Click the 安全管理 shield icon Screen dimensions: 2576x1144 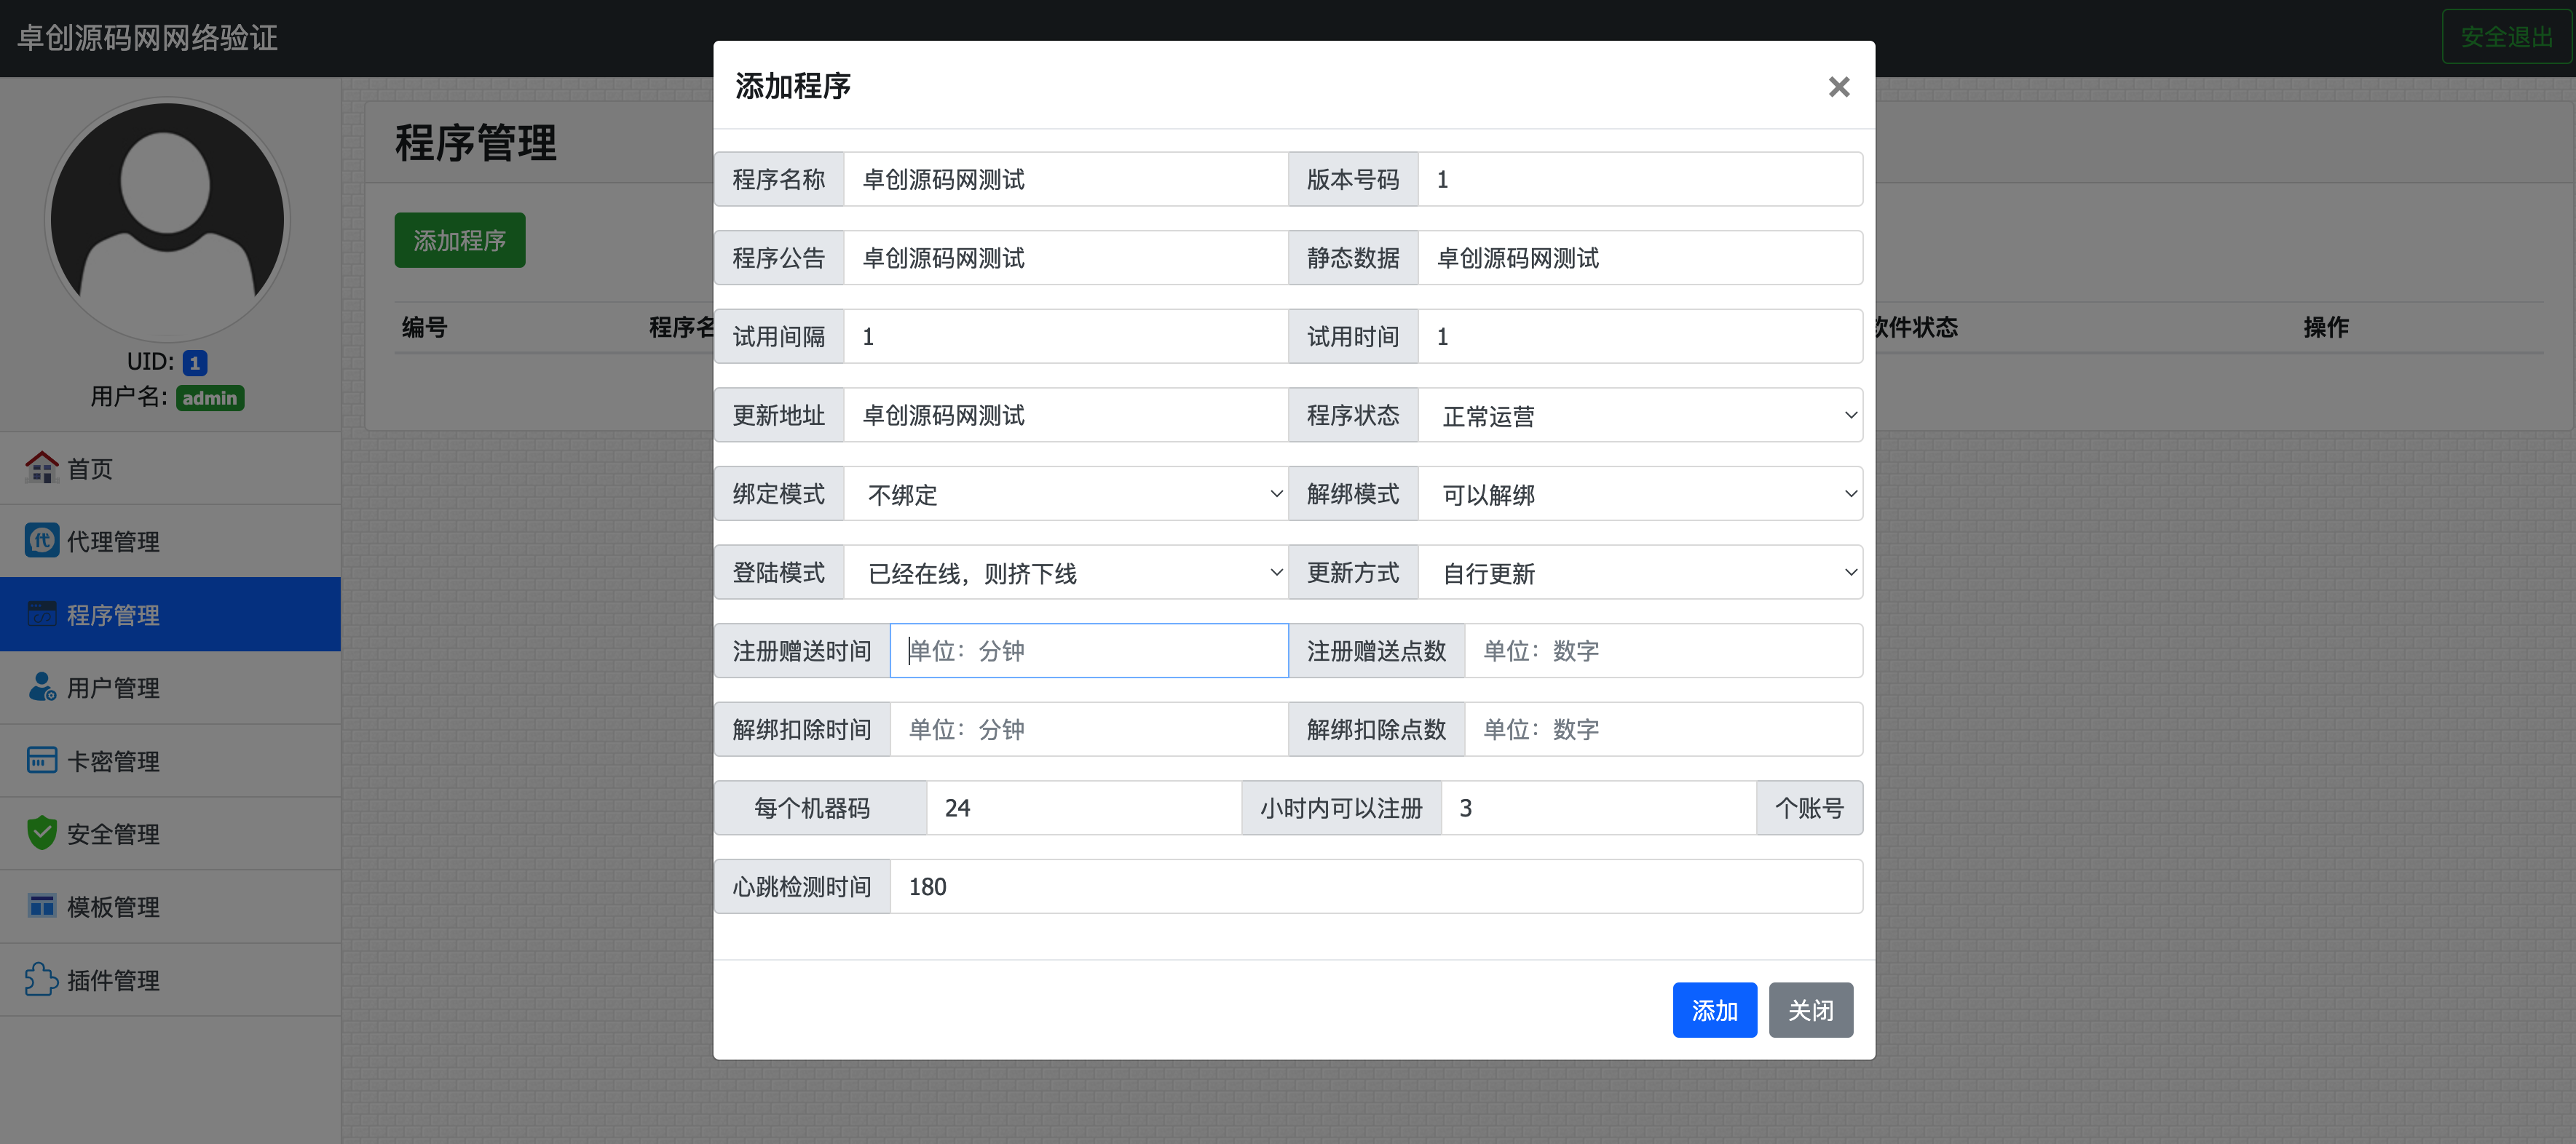click(x=41, y=833)
